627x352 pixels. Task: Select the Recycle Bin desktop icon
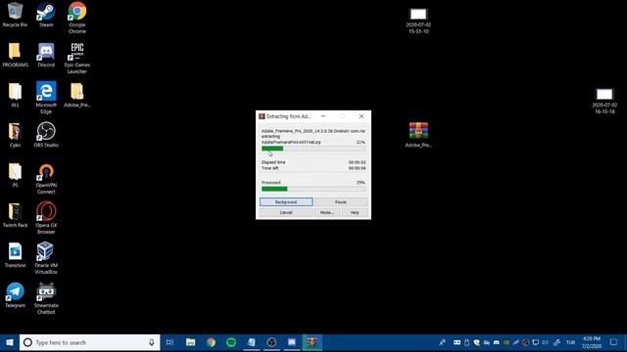(x=15, y=15)
